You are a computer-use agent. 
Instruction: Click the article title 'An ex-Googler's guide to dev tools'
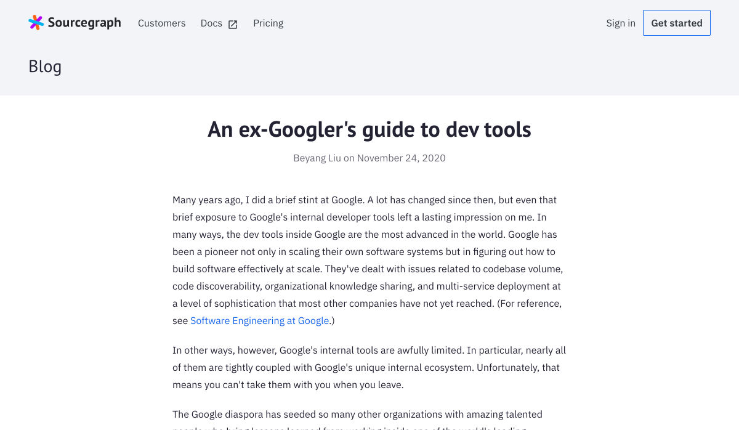pos(369,129)
